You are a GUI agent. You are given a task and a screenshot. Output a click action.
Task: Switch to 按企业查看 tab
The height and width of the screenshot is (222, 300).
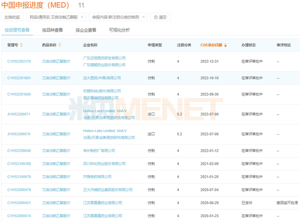(86, 30)
